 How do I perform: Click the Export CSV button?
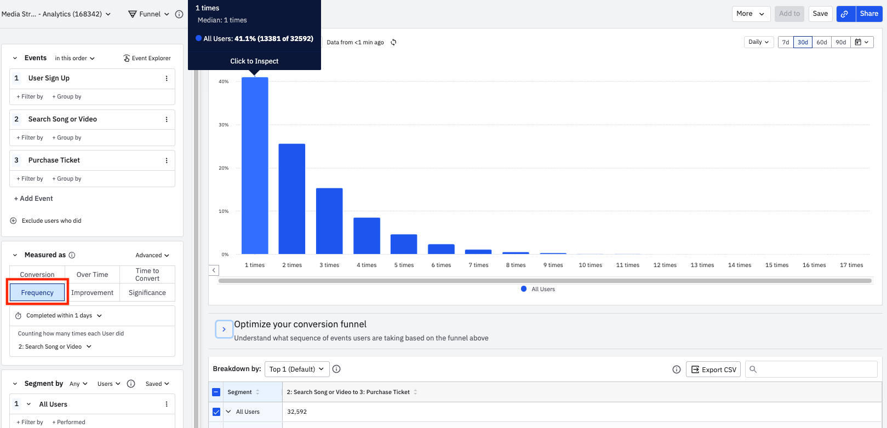[x=713, y=369]
